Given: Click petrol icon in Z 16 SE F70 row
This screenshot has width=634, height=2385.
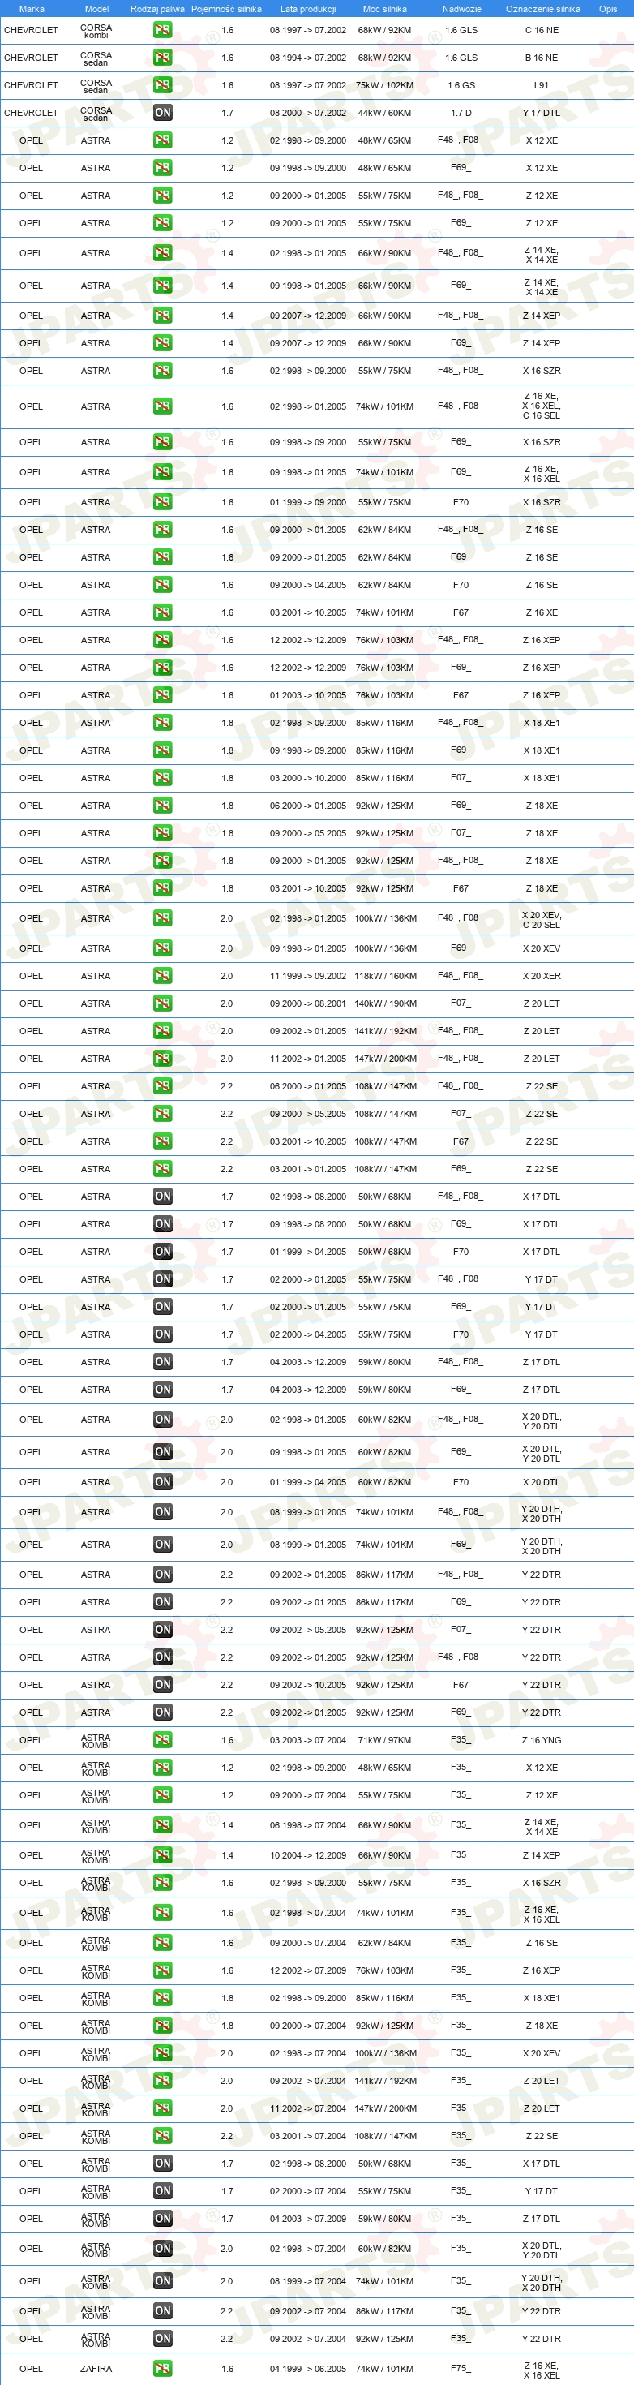Looking at the screenshot, I should (163, 585).
